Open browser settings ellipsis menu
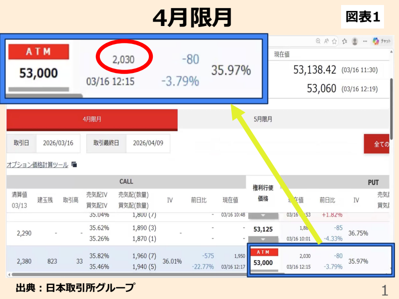 365,41
